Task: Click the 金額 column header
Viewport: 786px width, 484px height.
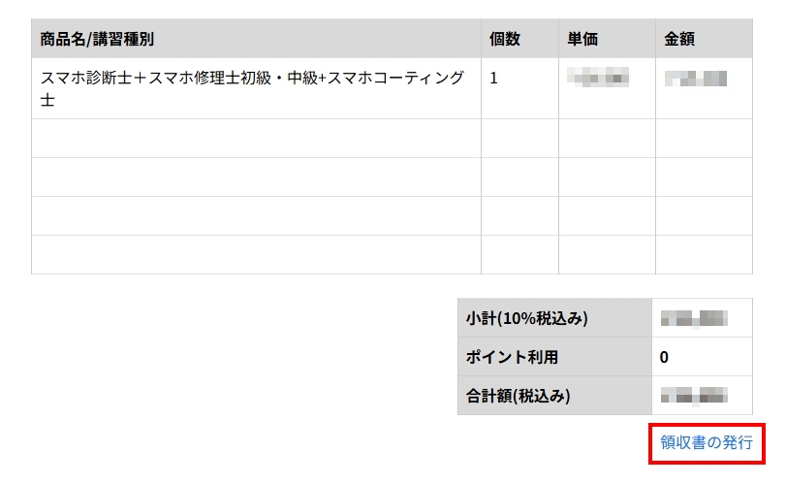Action: (x=679, y=39)
